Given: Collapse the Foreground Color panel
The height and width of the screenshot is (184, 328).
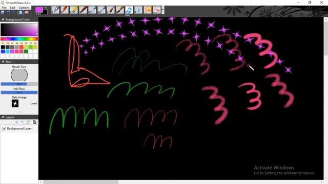Looking at the screenshot, I should point(3,19).
